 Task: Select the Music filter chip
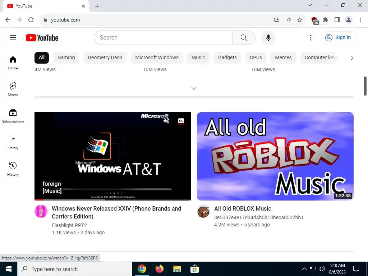coord(198,58)
